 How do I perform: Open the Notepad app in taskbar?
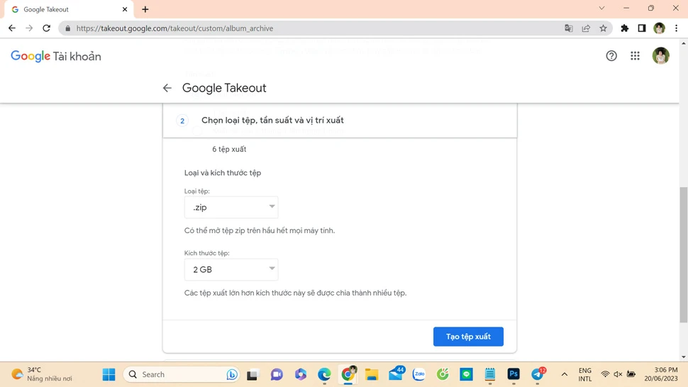tap(489, 374)
